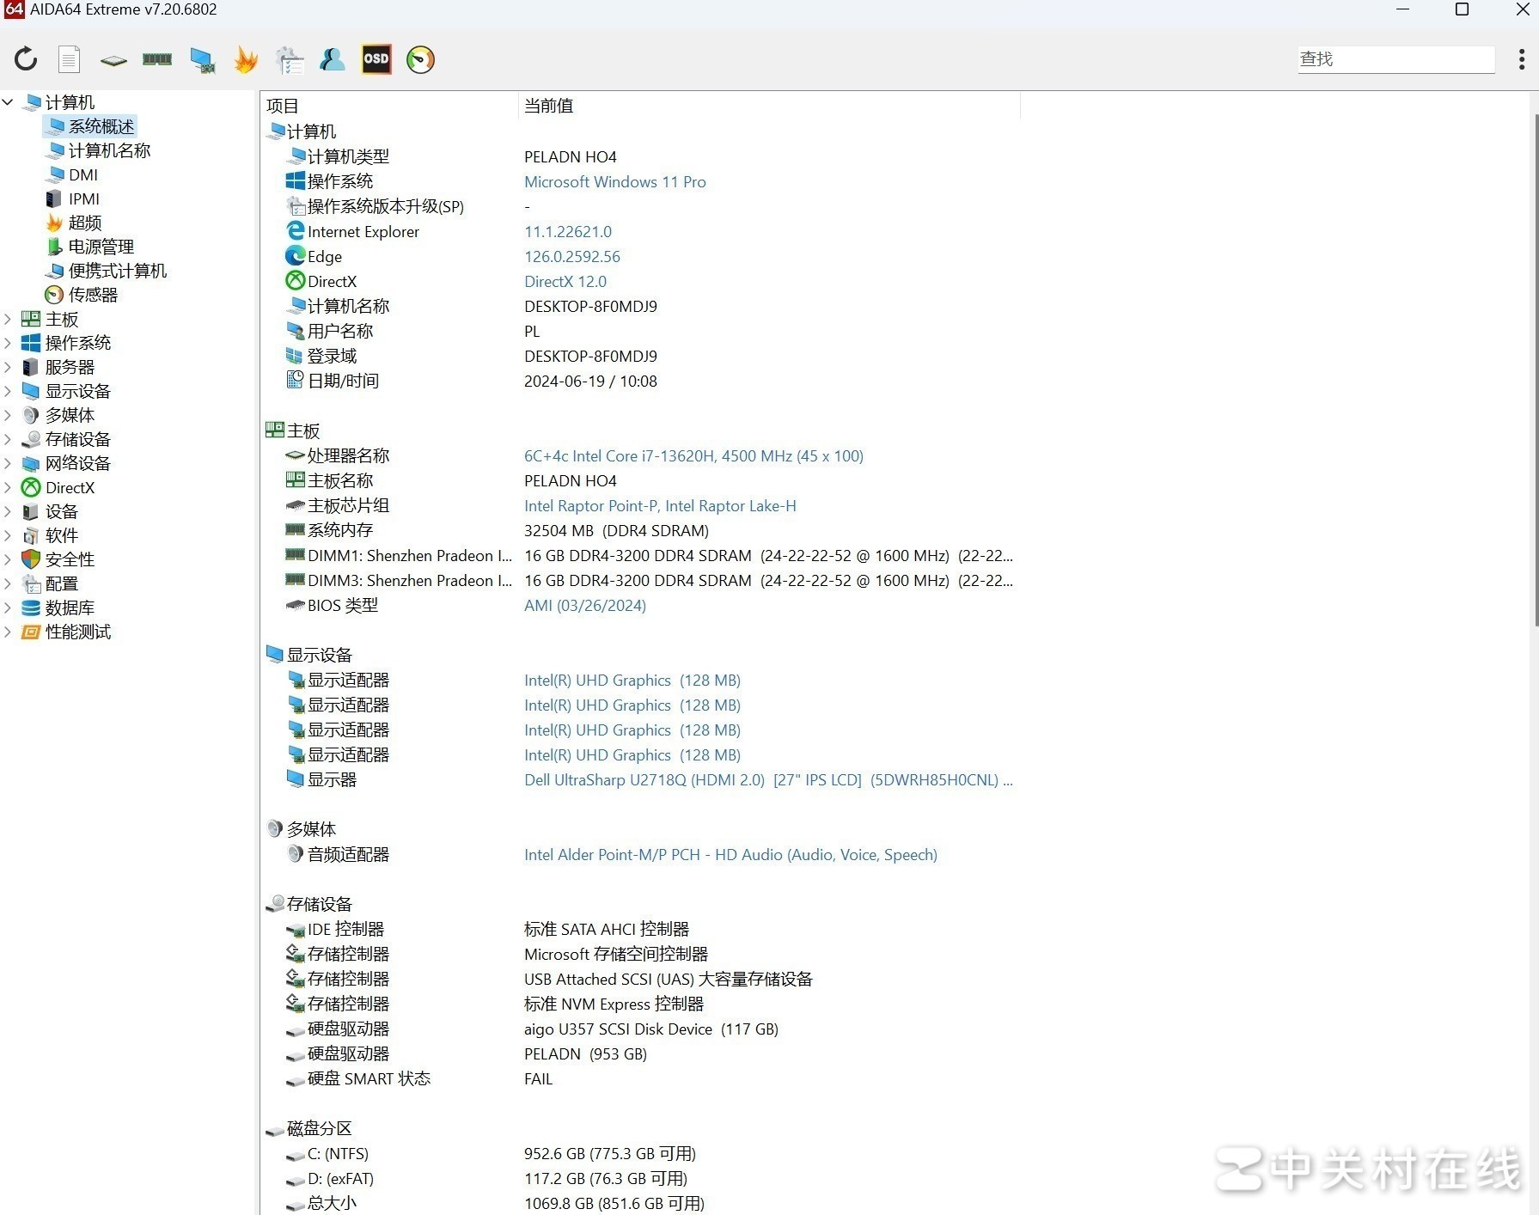
Task: Select the DIMM3: Shenzhen Pradeon row
Action: click(x=640, y=580)
